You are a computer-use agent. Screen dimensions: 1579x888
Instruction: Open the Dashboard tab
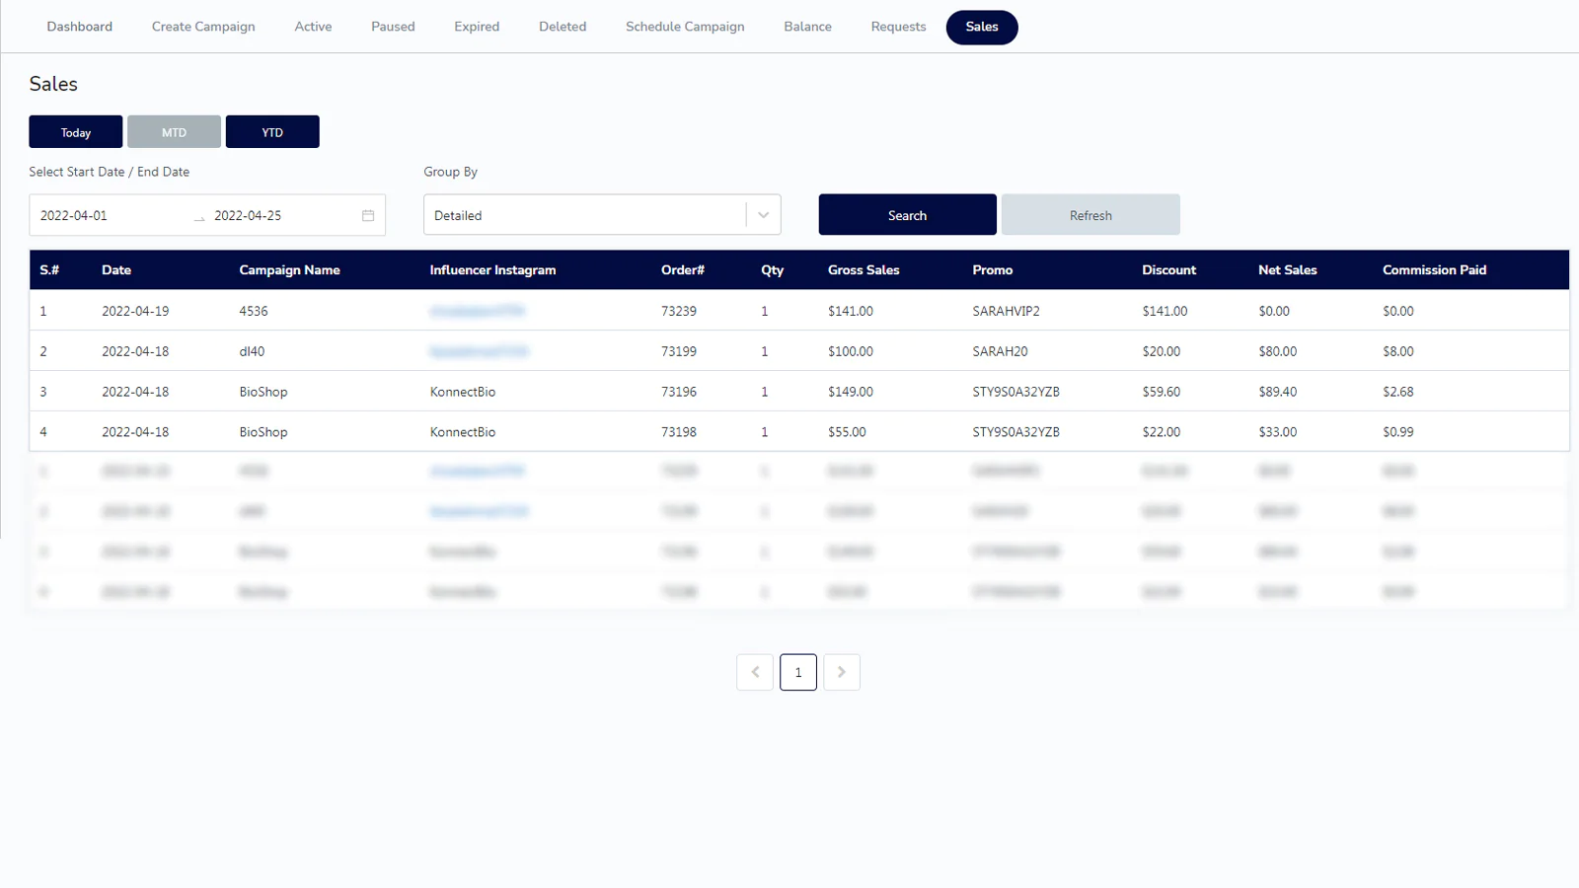[80, 27]
